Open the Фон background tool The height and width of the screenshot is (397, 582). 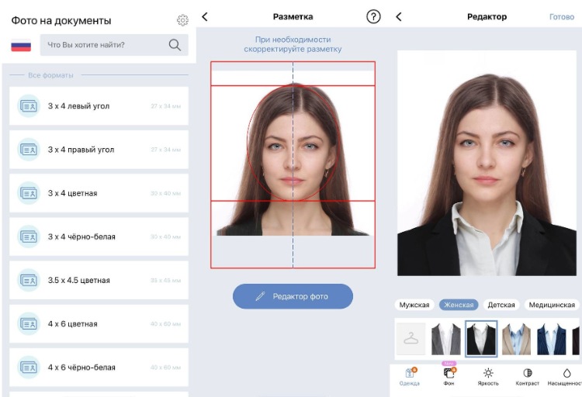pyautogui.click(x=449, y=376)
